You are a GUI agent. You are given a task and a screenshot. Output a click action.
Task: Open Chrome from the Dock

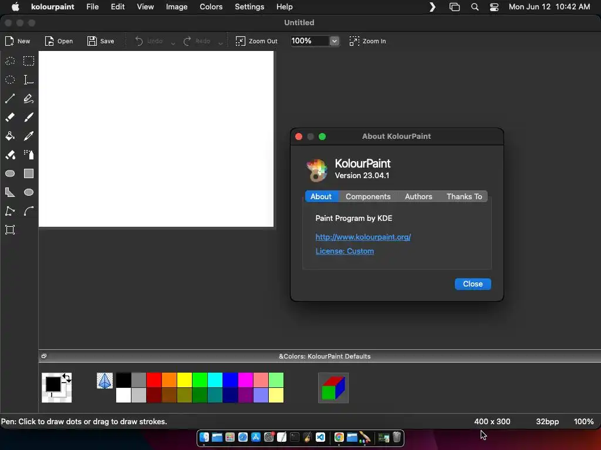(x=339, y=437)
